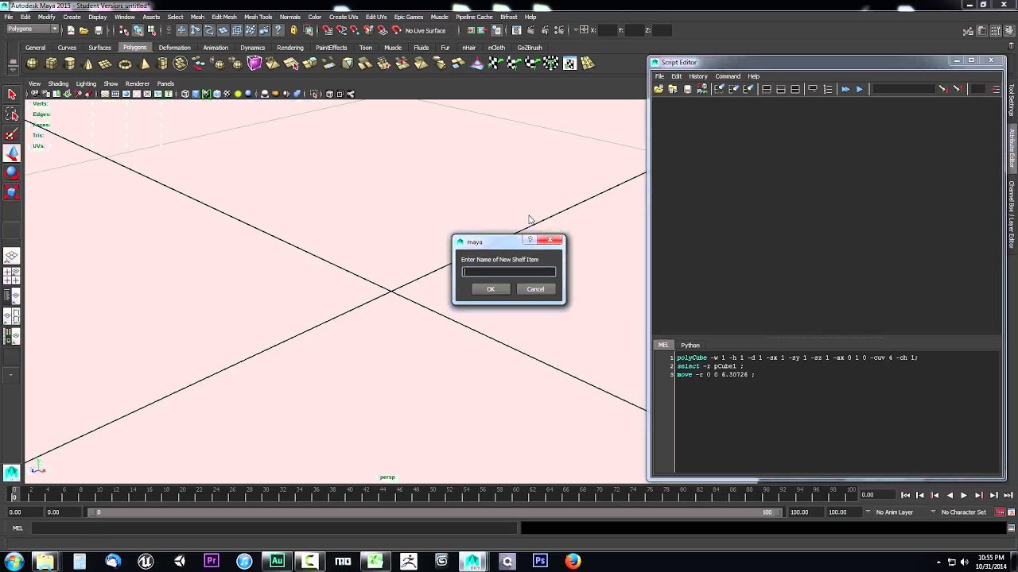Viewport: 1018px width, 572px height.
Task: Open Premiere Pro from the taskbar
Action: (x=212, y=561)
